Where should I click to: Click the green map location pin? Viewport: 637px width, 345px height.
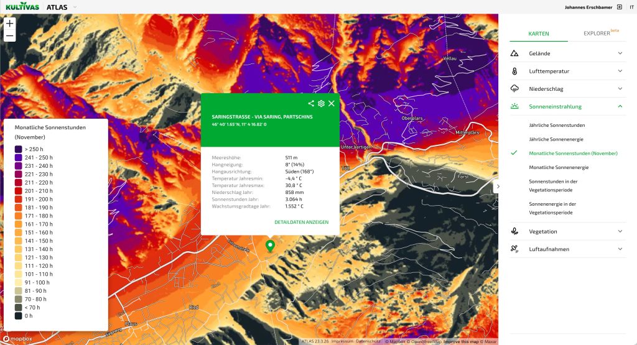coord(270,246)
